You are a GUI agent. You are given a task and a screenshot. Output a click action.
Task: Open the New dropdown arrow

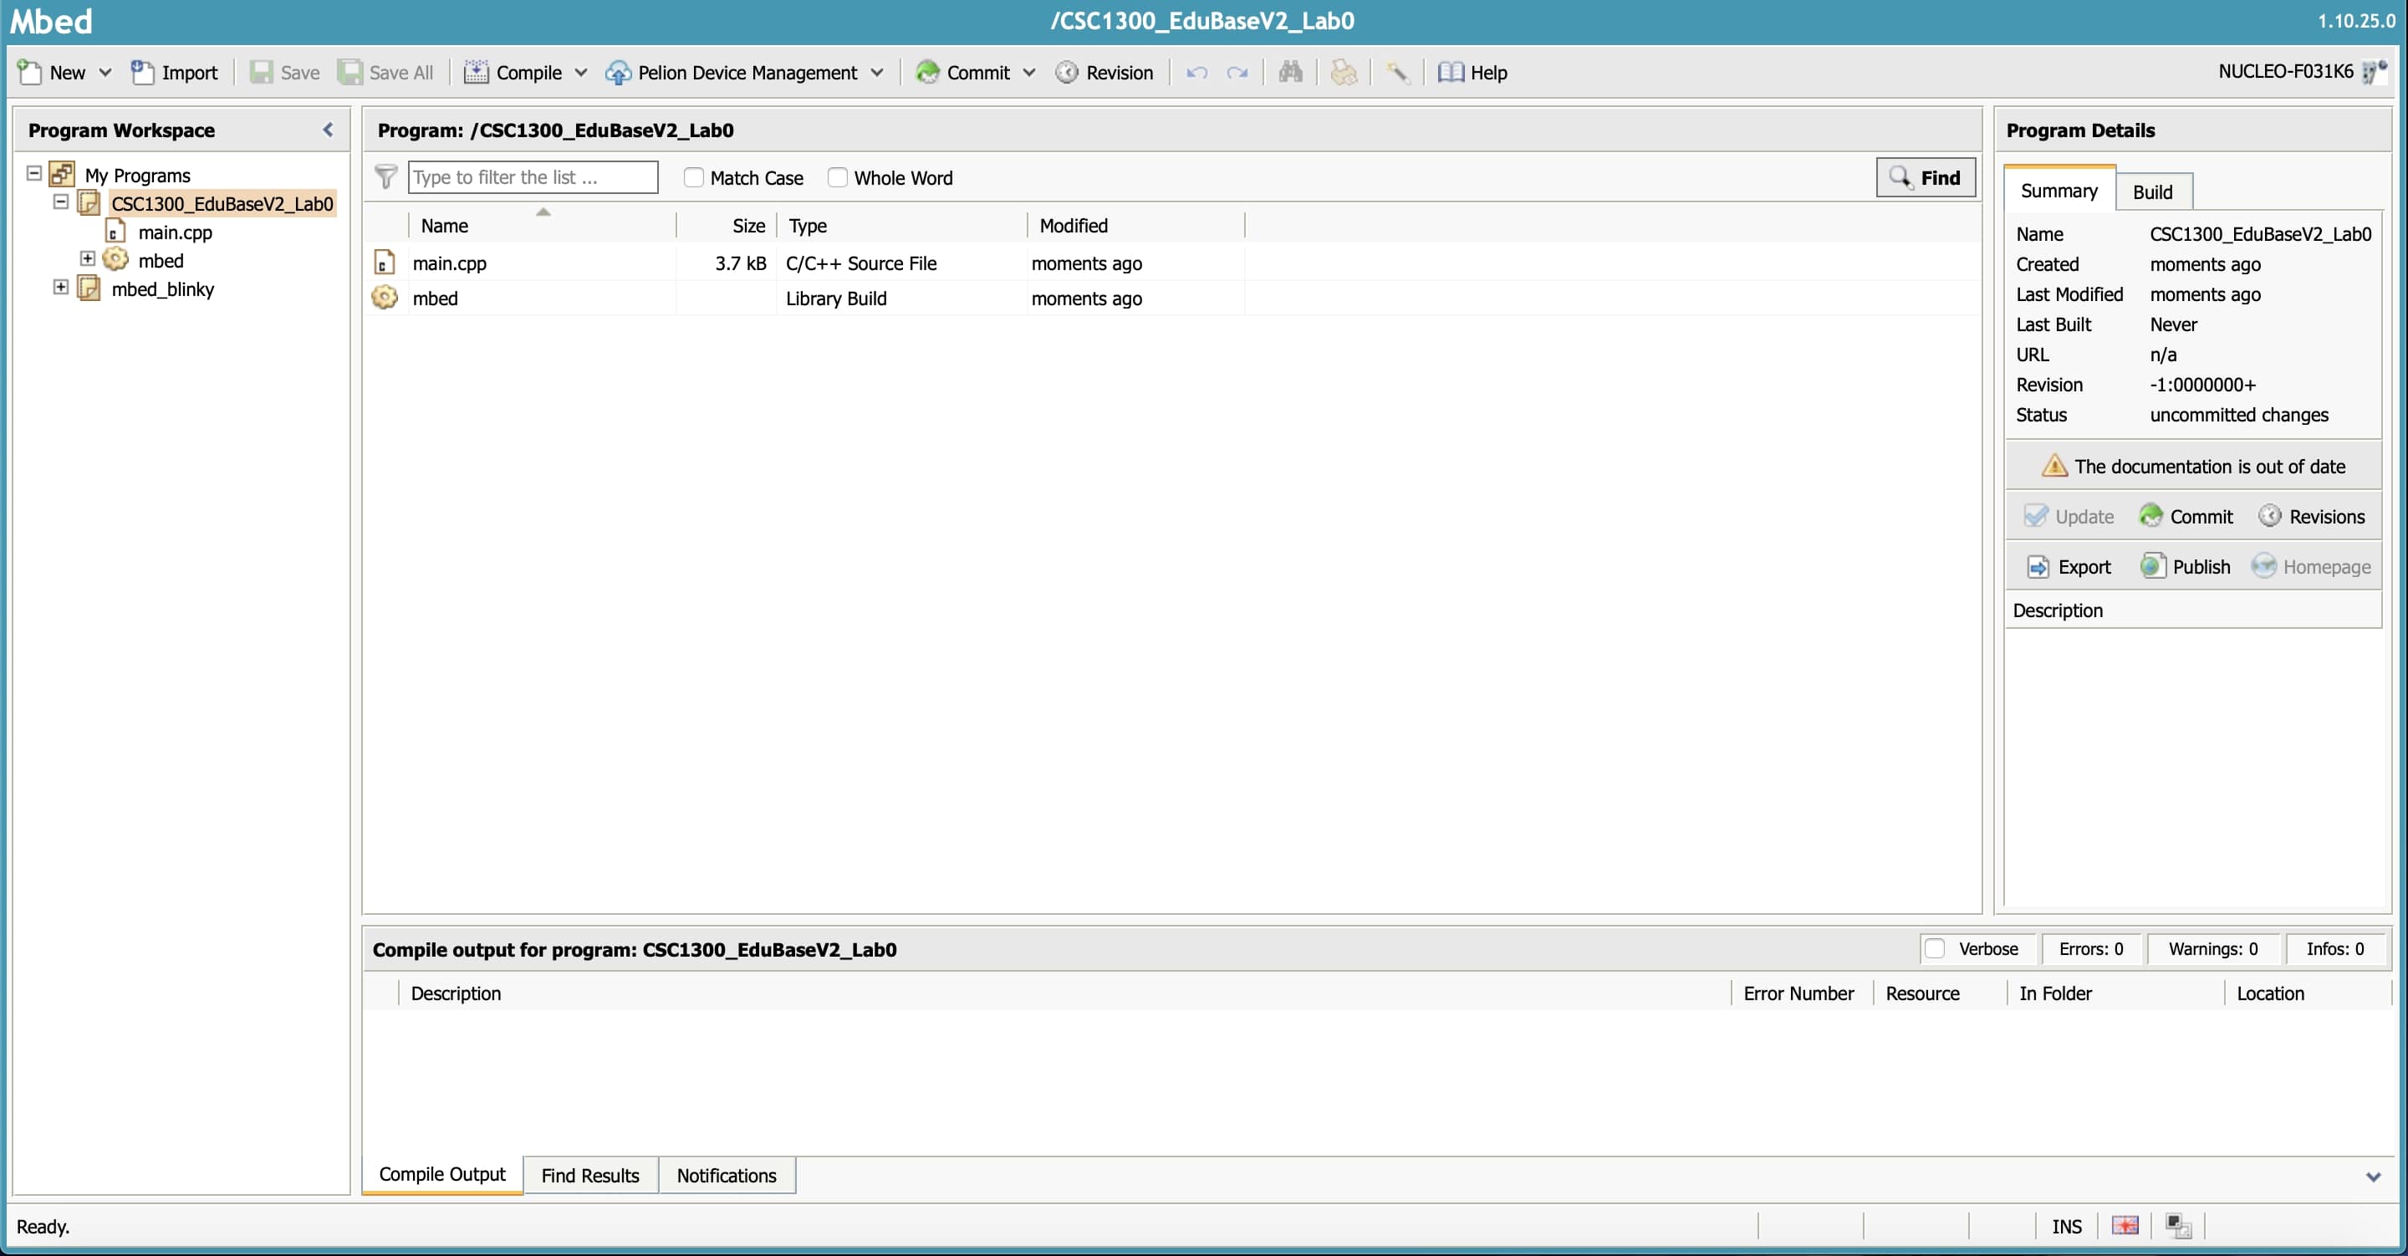[x=105, y=72]
